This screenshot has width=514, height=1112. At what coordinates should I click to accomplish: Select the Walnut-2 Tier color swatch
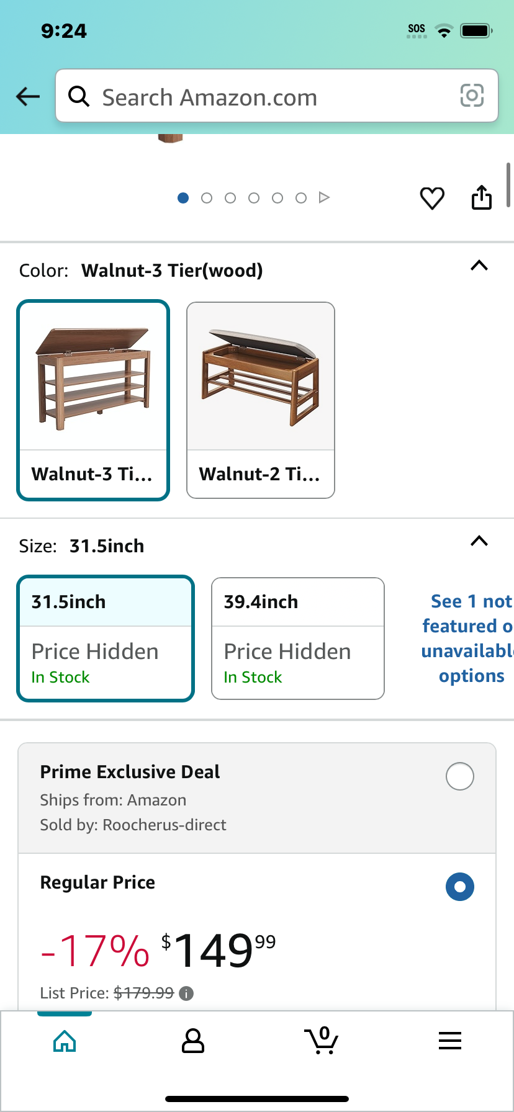click(261, 400)
